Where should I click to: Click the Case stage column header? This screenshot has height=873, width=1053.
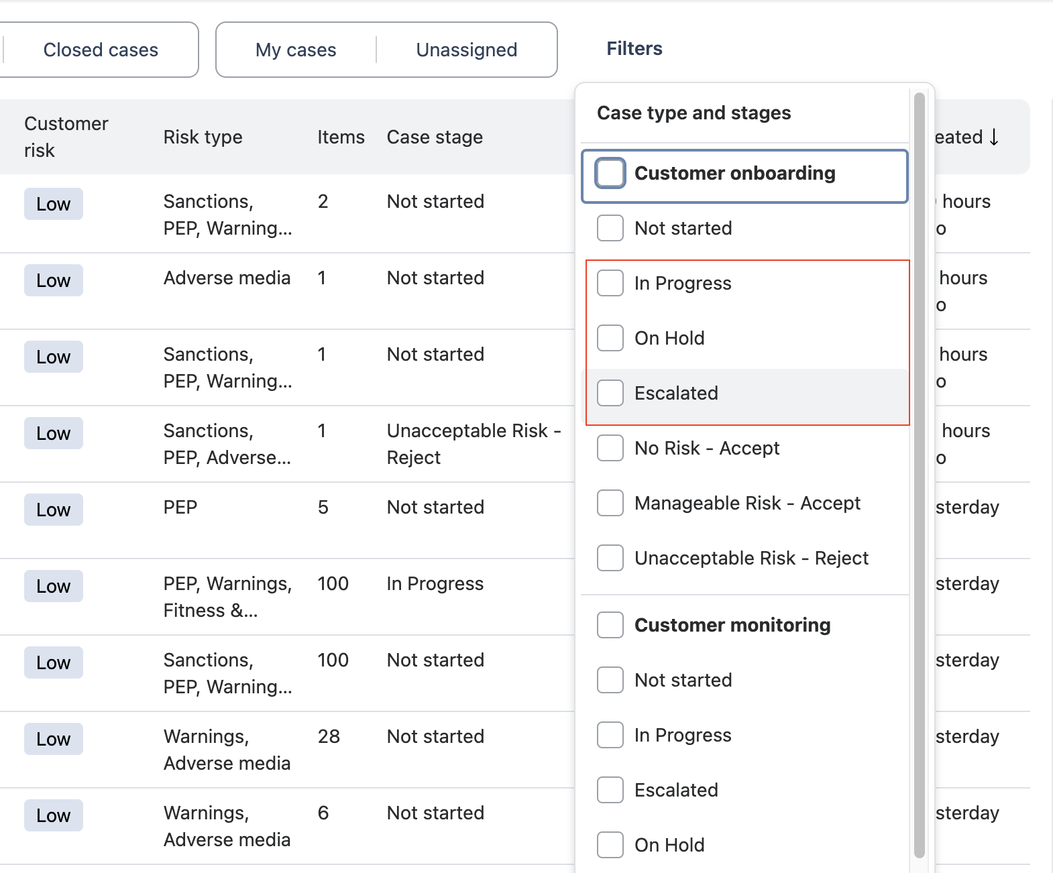pyautogui.click(x=435, y=137)
